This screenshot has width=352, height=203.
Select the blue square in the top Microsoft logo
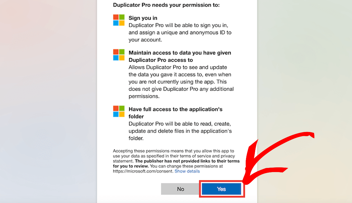click(x=116, y=22)
